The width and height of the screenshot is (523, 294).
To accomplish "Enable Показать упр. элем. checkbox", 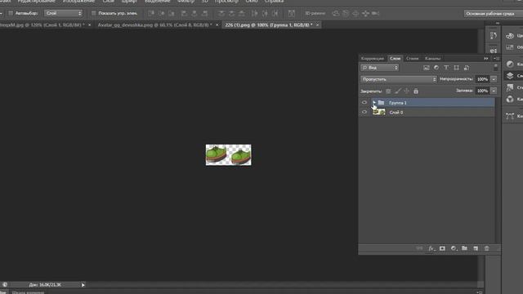I will [94, 13].
